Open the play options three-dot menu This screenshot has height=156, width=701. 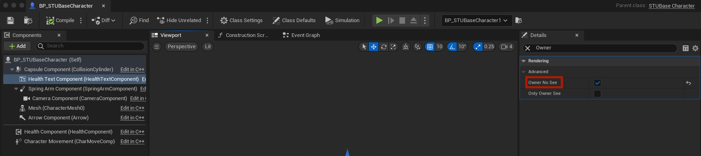tap(425, 21)
